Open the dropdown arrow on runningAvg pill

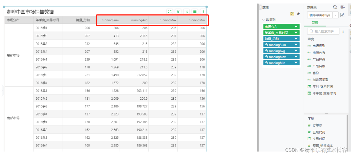[x=296, y=51]
